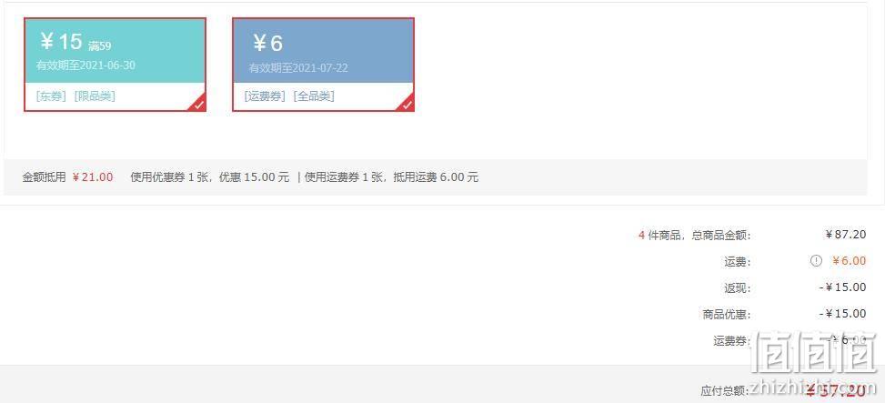Click the 金额抵用 ¥21.00 amount

click(93, 177)
